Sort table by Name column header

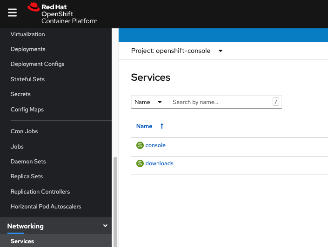pyautogui.click(x=144, y=126)
